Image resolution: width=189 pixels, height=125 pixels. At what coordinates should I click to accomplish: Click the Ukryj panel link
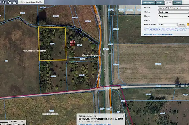tap(147, 35)
